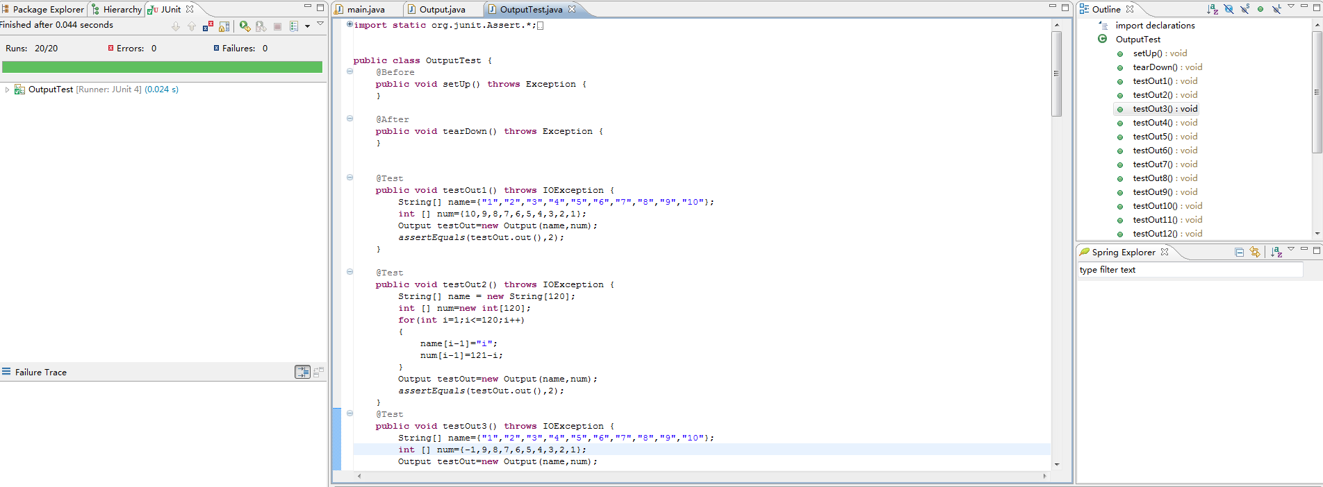Rerun test with failures first
This screenshot has height=487, width=1323.
tap(261, 26)
